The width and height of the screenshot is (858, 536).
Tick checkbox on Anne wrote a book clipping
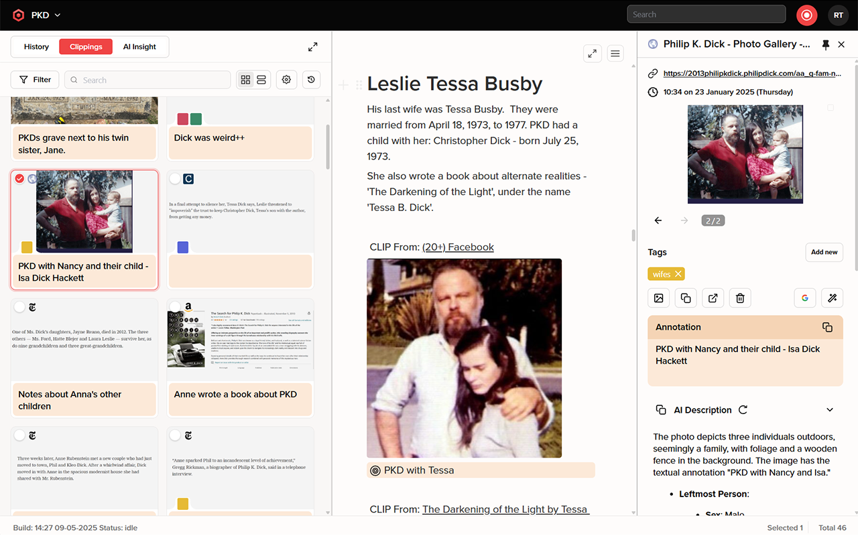175,307
